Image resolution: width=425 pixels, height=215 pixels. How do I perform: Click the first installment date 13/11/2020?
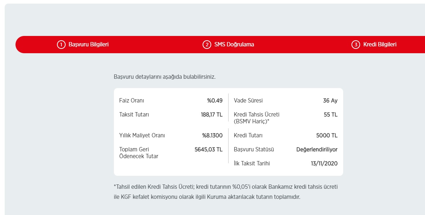[324, 164]
